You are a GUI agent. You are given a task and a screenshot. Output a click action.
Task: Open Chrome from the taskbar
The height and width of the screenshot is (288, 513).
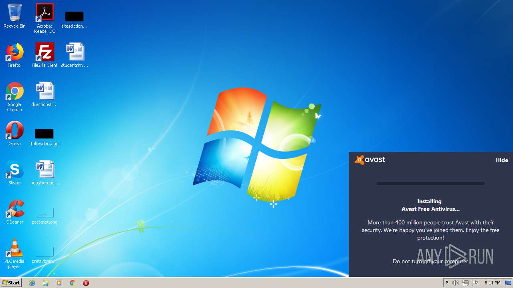coord(73,283)
